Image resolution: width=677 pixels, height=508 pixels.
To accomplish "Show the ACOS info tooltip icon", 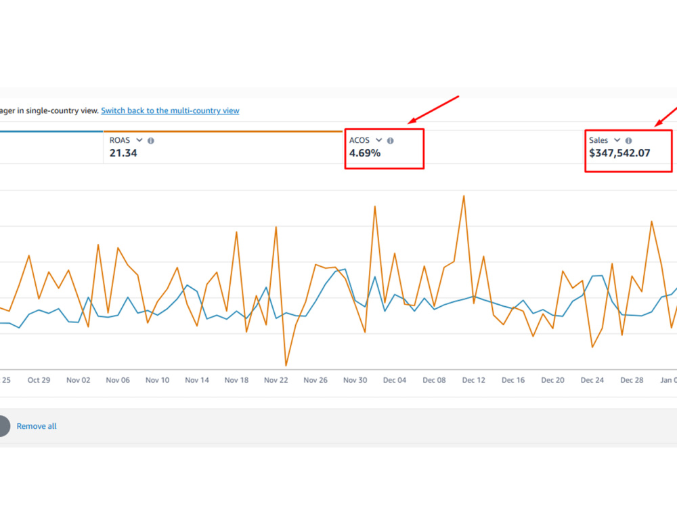I will (x=391, y=140).
